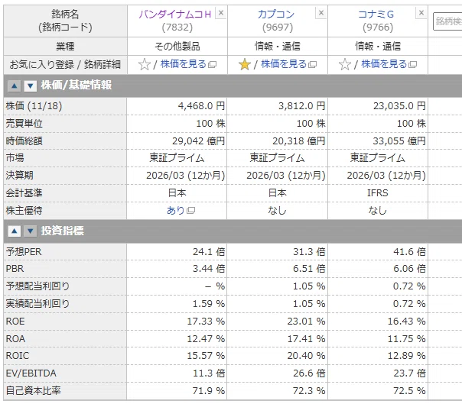Image resolution: width=462 pixels, height=404 pixels.
Task: Remove コナミG column with x icon
Action: (421, 13)
